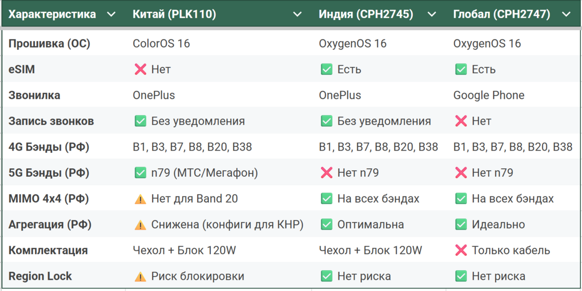Viewport: 582px width, 291px height.
Task: Open the "Характеристика" column filter dropdown
Action: (x=111, y=14)
